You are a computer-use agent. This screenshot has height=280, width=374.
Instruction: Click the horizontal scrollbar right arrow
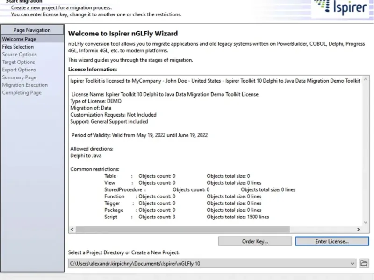click(358, 229)
